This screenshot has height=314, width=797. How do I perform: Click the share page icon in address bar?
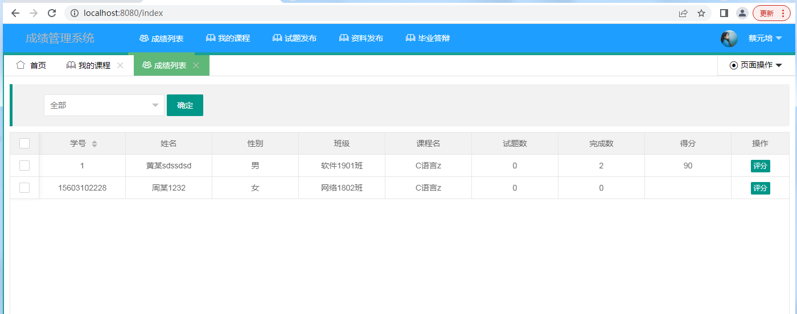(683, 13)
